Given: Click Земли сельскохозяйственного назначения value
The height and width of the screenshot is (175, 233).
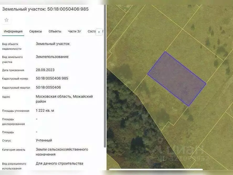Looking at the screenshot, I should [x=62, y=152].
